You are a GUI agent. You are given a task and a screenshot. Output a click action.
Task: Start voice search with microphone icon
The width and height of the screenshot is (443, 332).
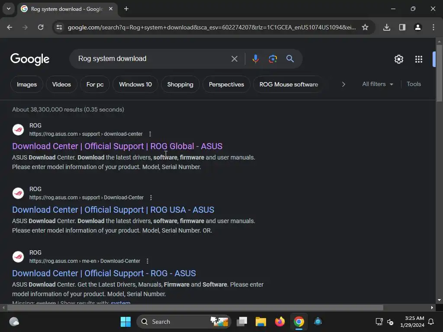(255, 59)
